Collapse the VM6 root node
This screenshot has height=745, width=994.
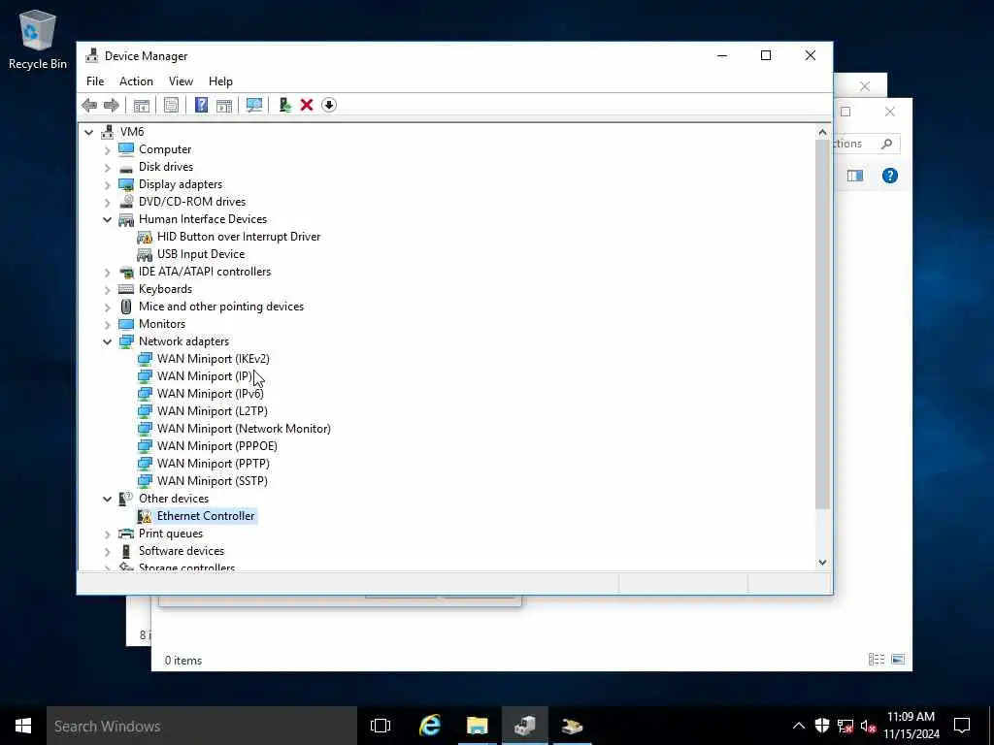click(88, 132)
